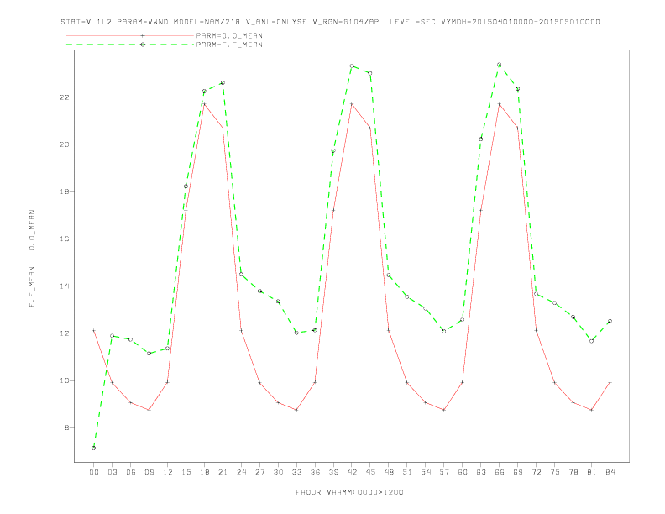This screenshot has height=514, width=665.
Task: Select green marker at forecast hour 21
Action: pyautogui.click(x=223, y=82)
